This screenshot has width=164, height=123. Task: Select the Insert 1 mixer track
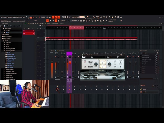click(x=63, y=53)
